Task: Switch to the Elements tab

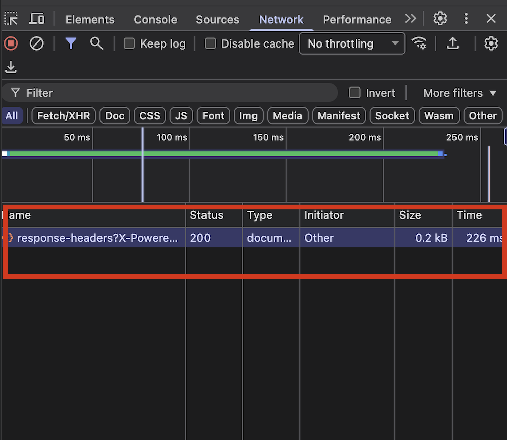Action: tap(90, 19)
